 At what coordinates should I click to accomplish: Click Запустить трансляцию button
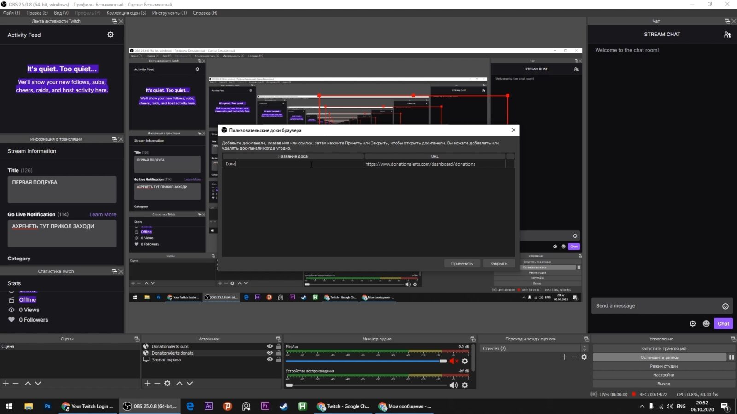click(663, 349)
